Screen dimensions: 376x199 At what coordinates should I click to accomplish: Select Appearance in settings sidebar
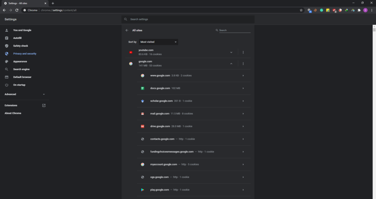[x=20, y=62]
